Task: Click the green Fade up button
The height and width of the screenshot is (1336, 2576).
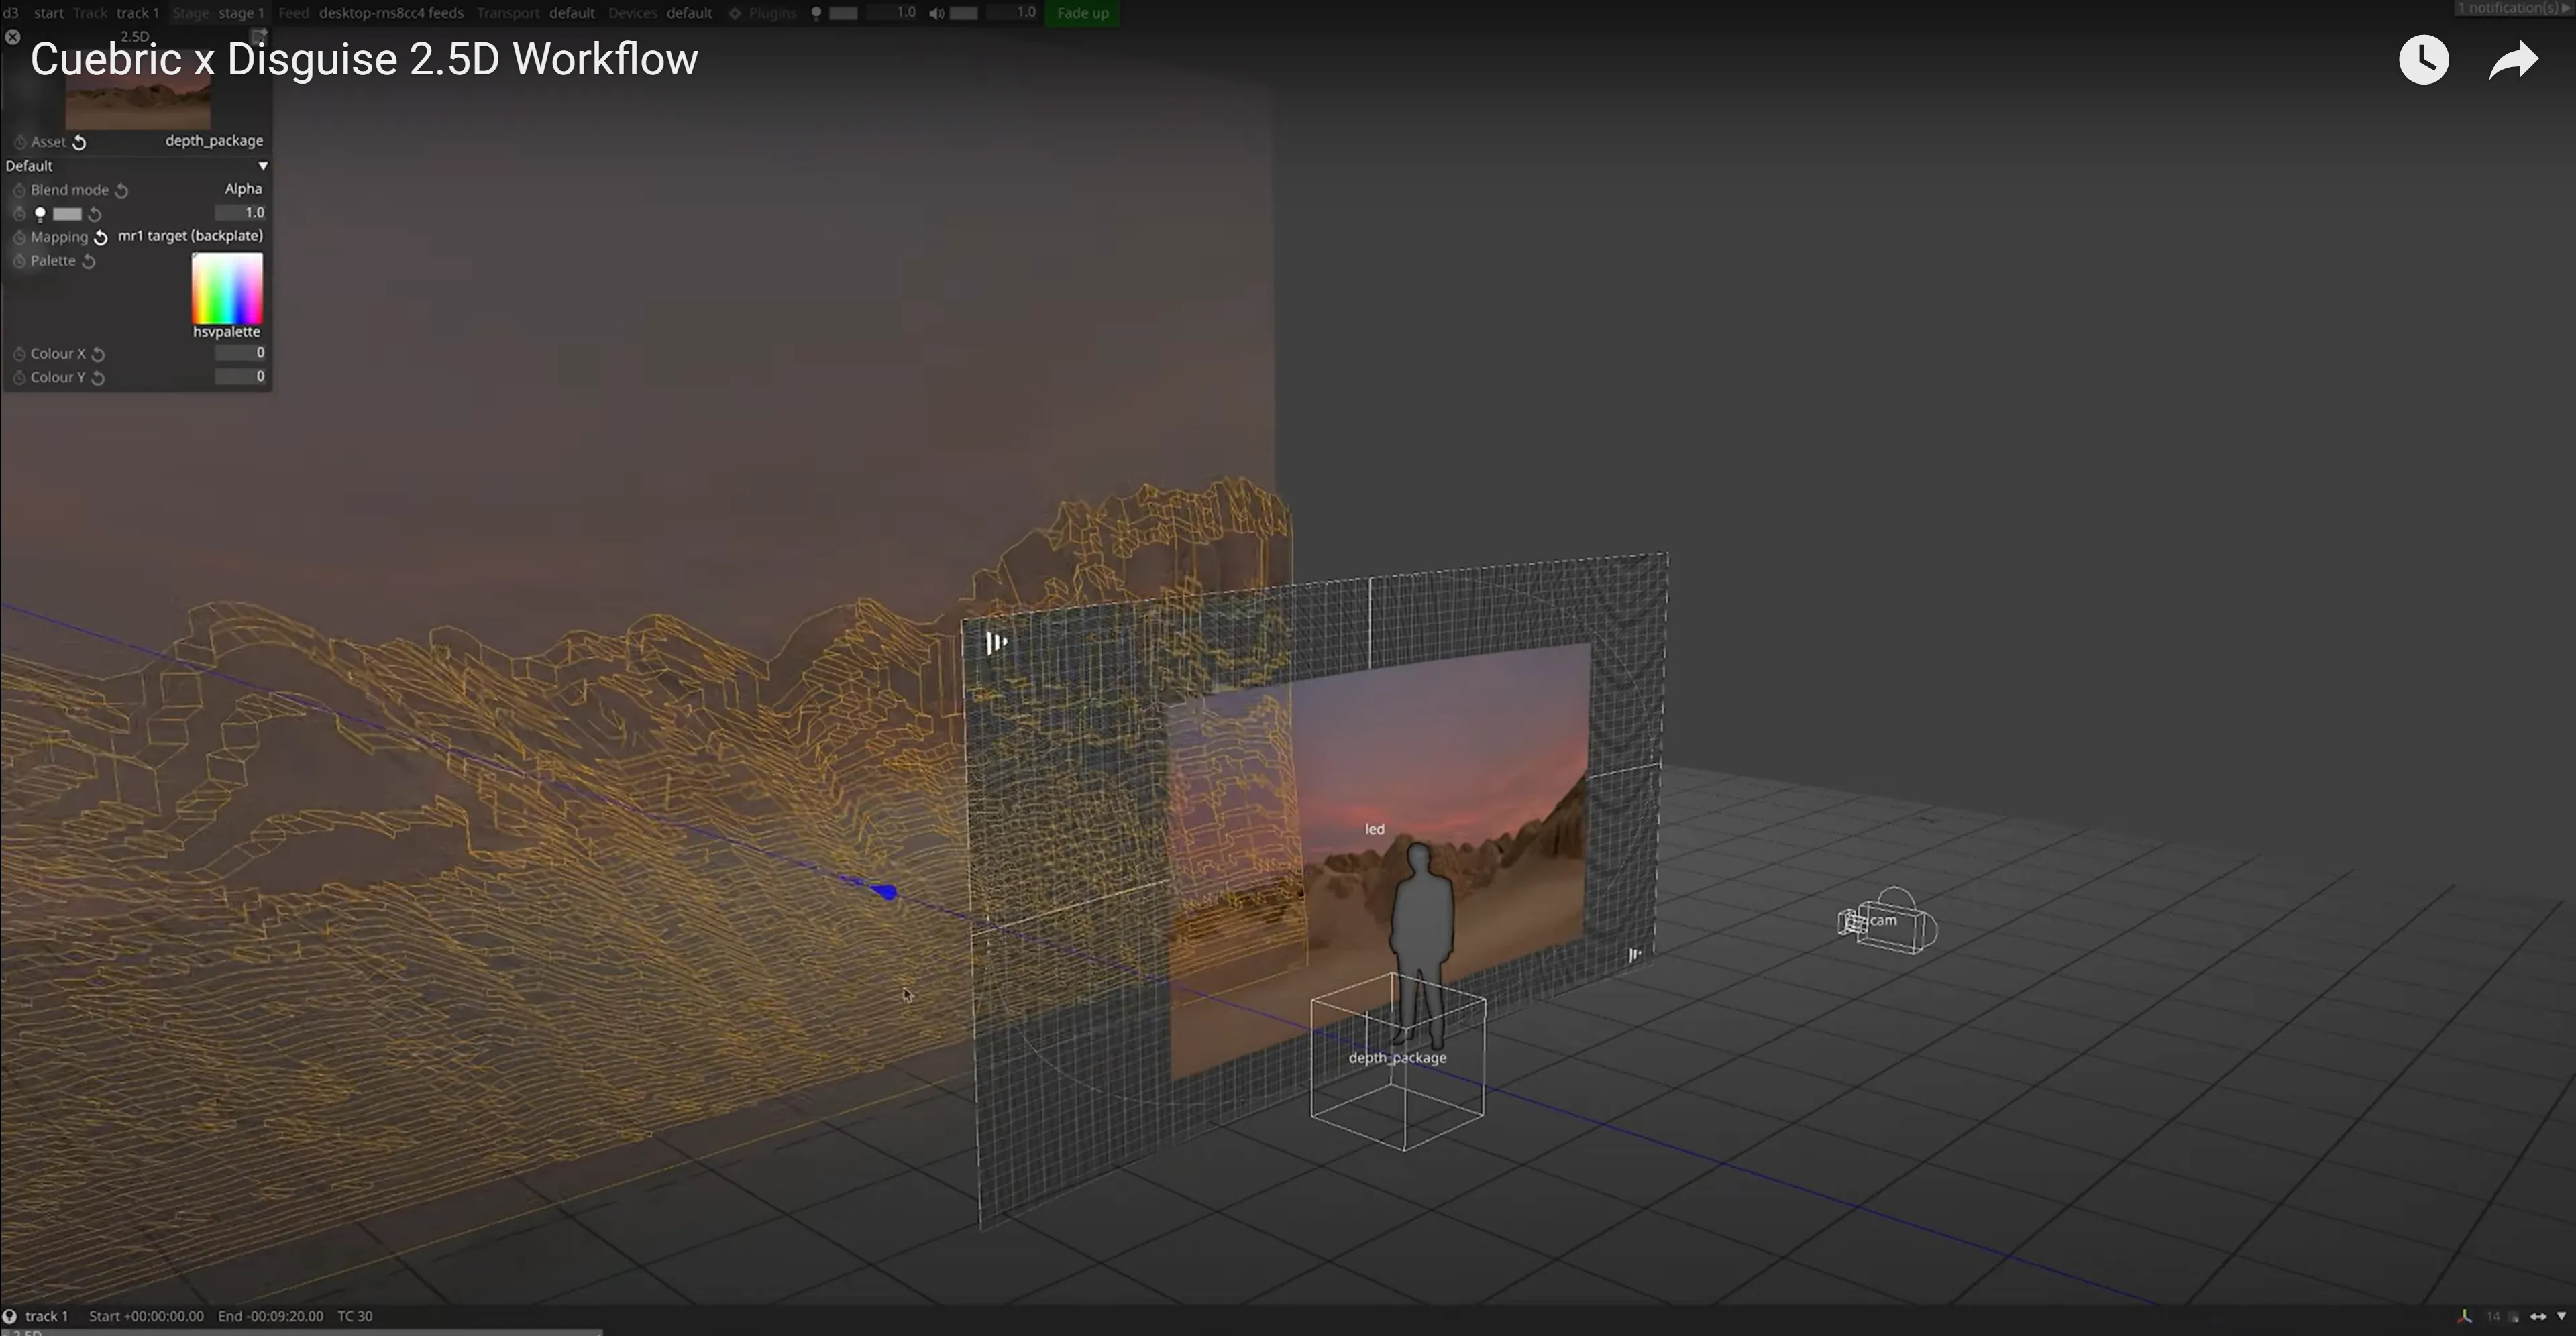Action: coord(1082,13)
